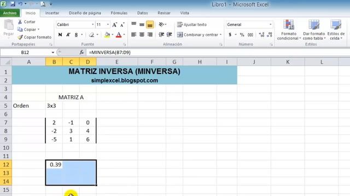Click the Select All corner button
This screenshot has height=196, width=350.
click(6, 62)
